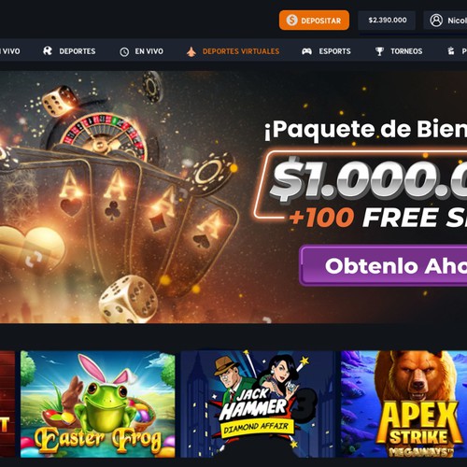
Task: Click the gamepad Esports icon
Action: pyautogui.click(x=306, y=51)
